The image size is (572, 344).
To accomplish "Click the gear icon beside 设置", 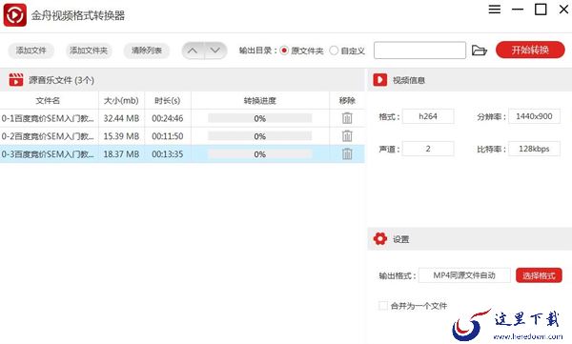I will coord(380,239).
